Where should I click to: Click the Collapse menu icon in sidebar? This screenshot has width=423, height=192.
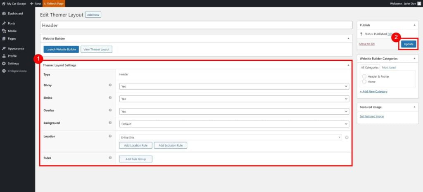pos(4,71)
